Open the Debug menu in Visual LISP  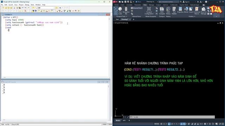tap(27, 5)
